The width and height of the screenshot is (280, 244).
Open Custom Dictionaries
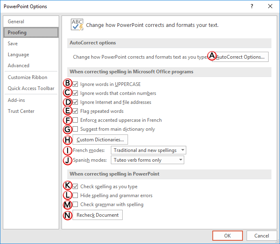[100, 140]
